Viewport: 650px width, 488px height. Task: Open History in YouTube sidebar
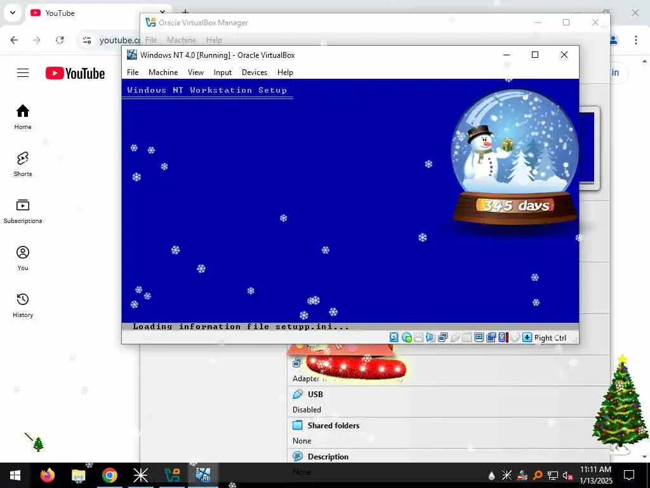(x=23, y=306)
